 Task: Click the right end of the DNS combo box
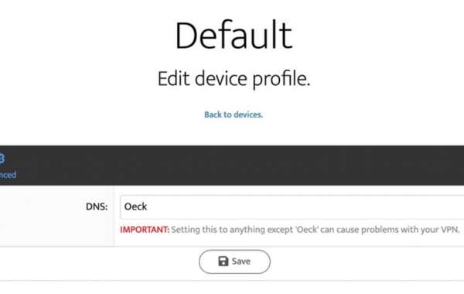tap(455, 207)
